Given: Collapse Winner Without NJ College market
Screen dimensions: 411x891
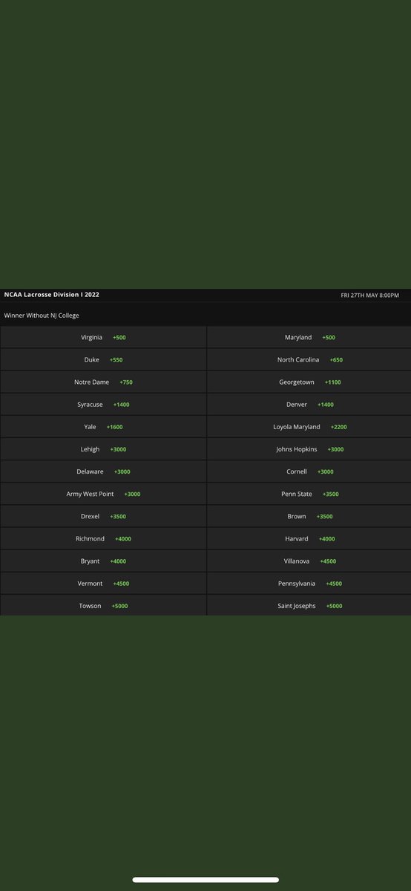Looking at the screenshot, I should click(205, 315).
